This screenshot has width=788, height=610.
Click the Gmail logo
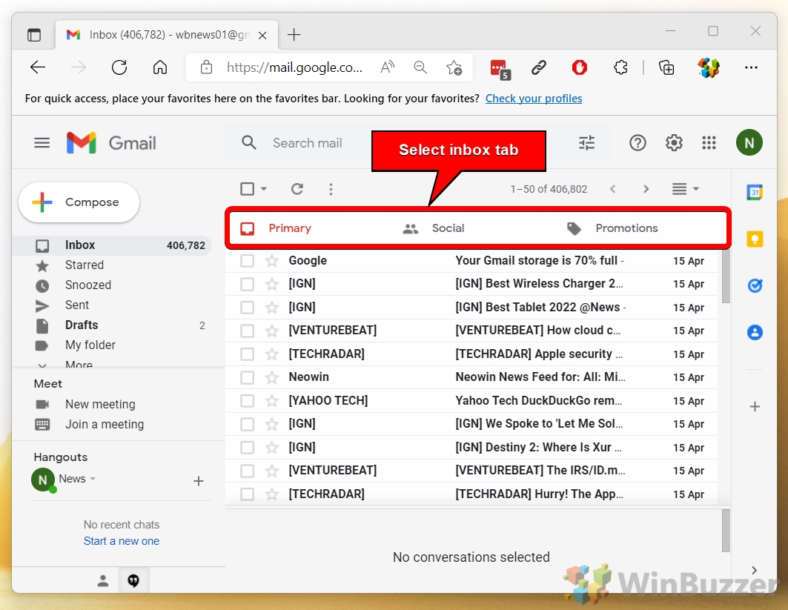[111, 143]
